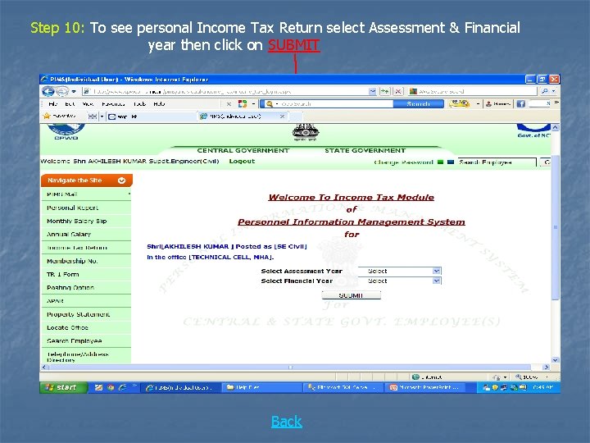
Task: Open the Help menu
Action: [159, 104]
